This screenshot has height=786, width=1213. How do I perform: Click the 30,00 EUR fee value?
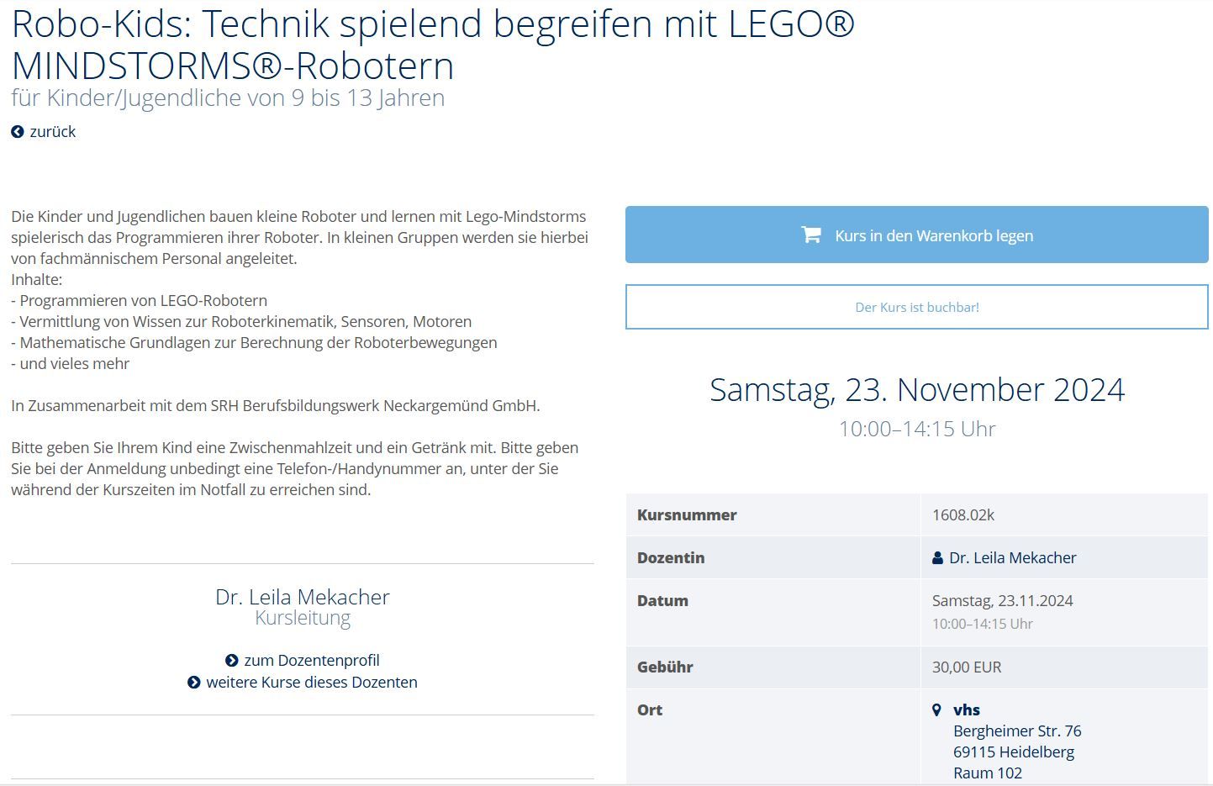[x=967, y=667]
